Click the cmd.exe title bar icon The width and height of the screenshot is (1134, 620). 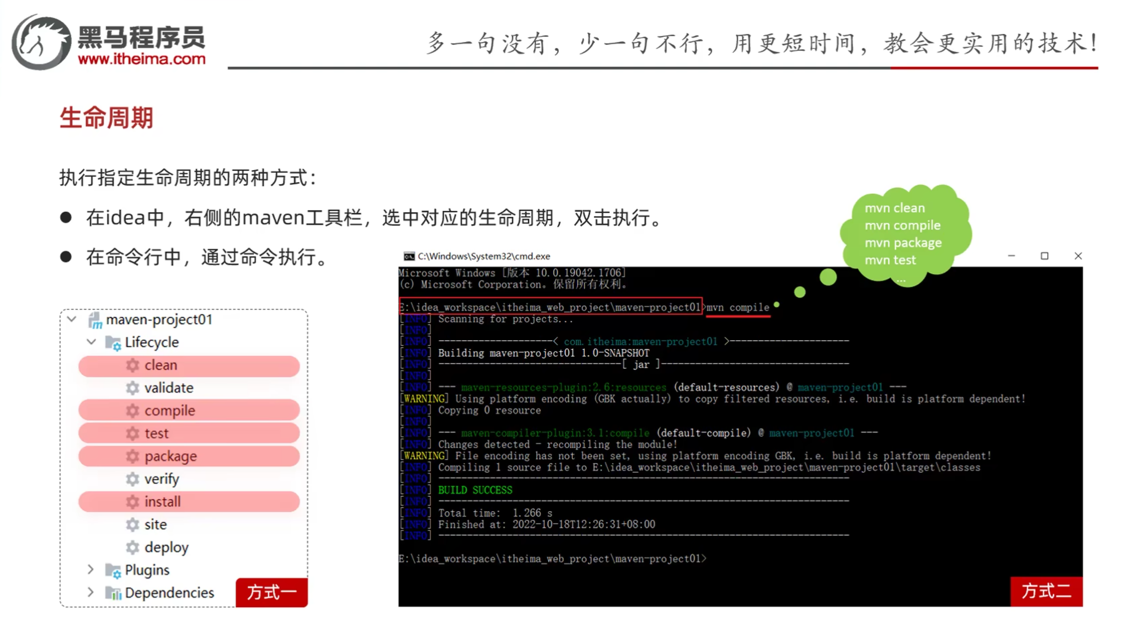tap(409, 256)
